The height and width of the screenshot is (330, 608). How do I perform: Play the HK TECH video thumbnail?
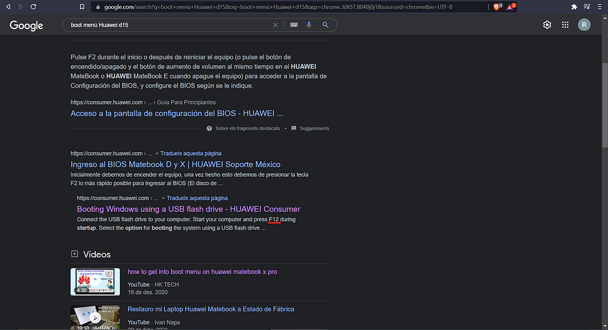point(95,282)
